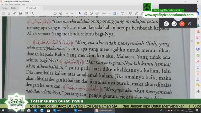Image resolution: width=201 pixels, height=113 pixels.
Task: Open the Windows notification center
Action: point(197,110)
